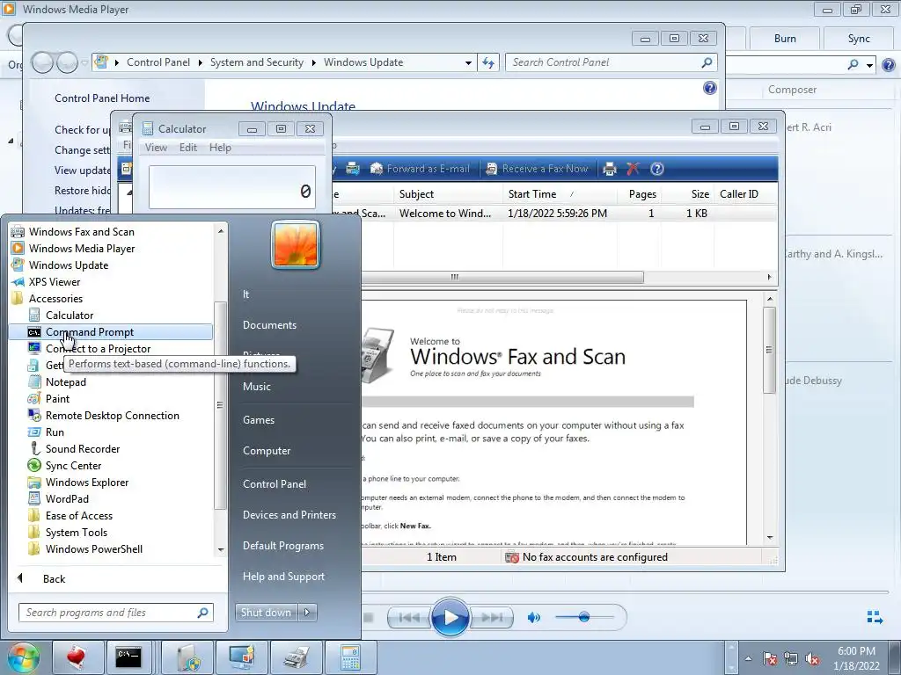Open Connect to a Projector

(98, 348)
